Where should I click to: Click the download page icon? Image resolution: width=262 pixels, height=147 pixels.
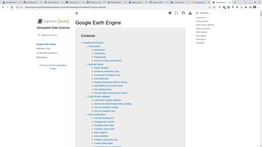coord(190,13)
